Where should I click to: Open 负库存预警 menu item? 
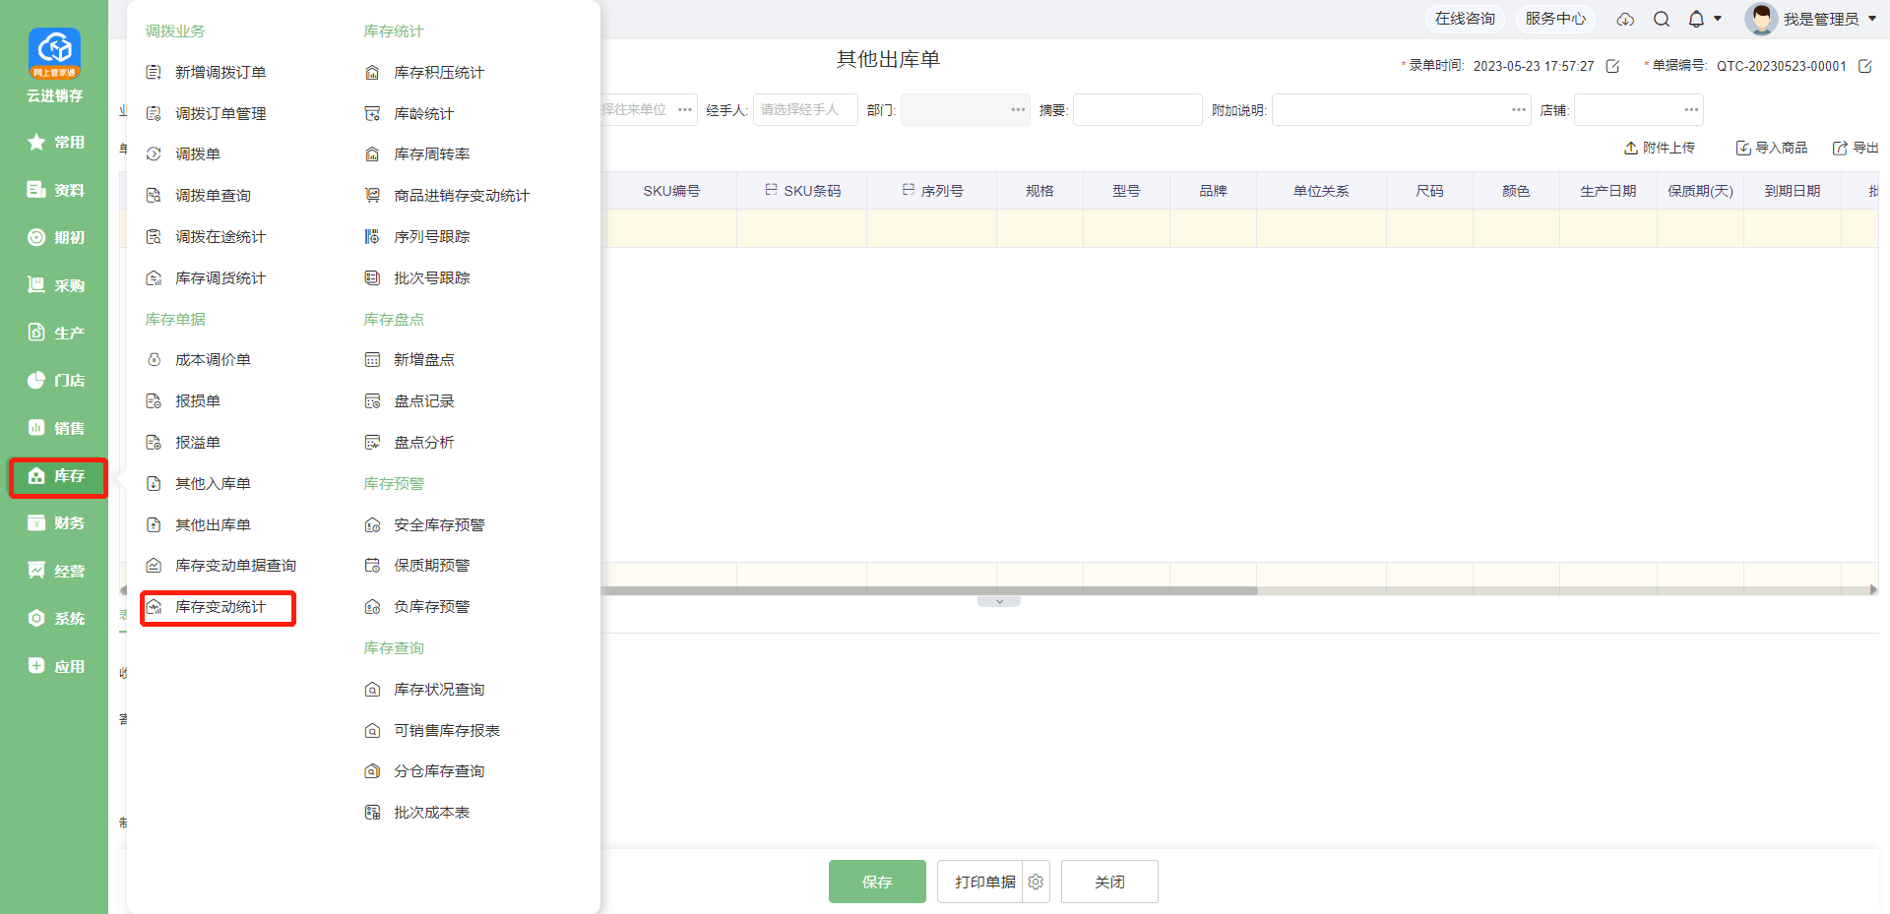(x=417, y=606)
